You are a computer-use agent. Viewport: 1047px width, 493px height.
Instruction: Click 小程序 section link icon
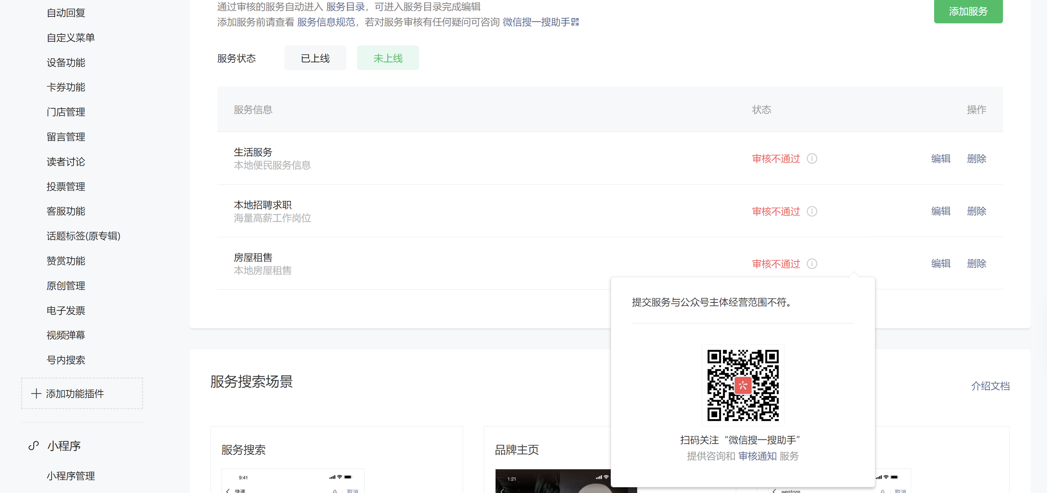34,446
